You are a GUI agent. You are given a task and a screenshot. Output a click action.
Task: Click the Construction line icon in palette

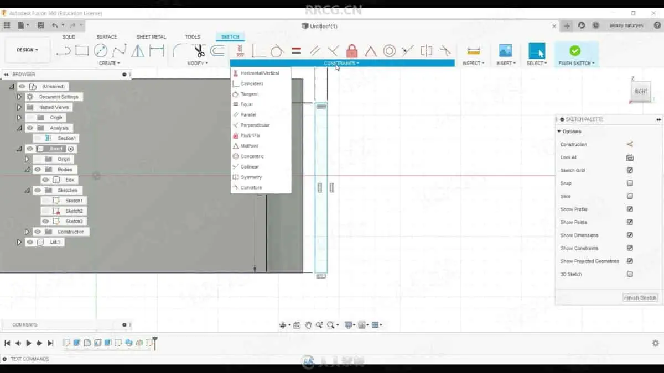point(630,144)
